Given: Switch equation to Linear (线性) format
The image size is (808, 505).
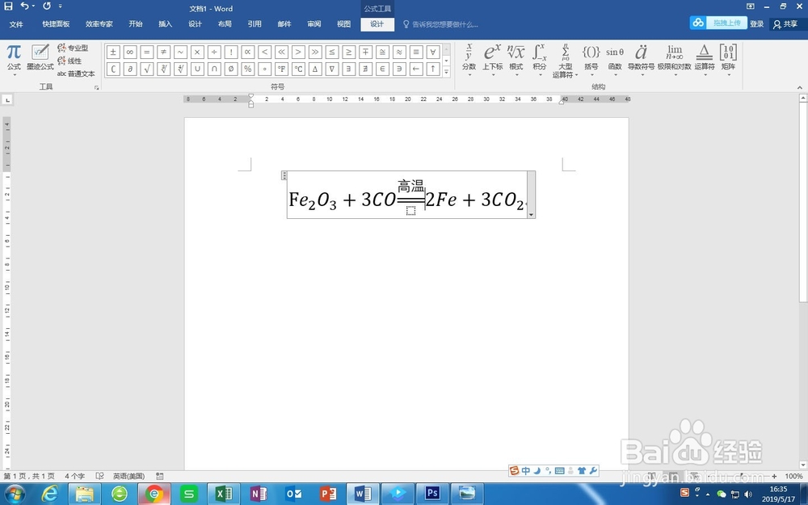Looking at the screenshot, I should (x=69, y=61).
